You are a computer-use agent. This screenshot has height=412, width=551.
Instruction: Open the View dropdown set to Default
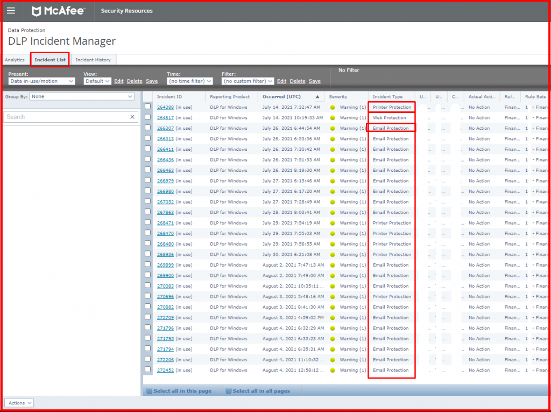tap(97, 80)
